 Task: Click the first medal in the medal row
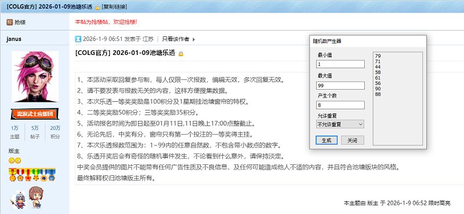[12, 175]
